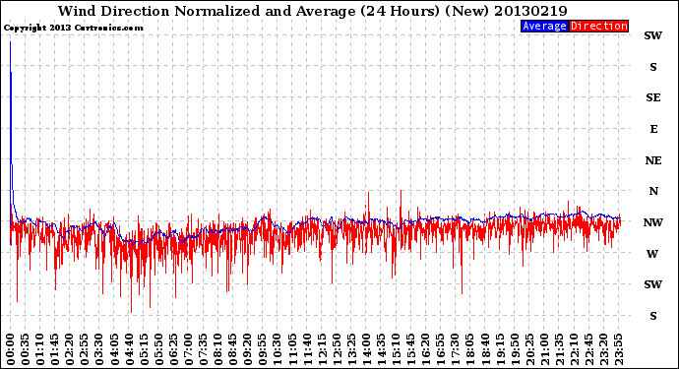Click the 'W' axis label
This screenshot has height=369, width=679.
pos(652,254)
